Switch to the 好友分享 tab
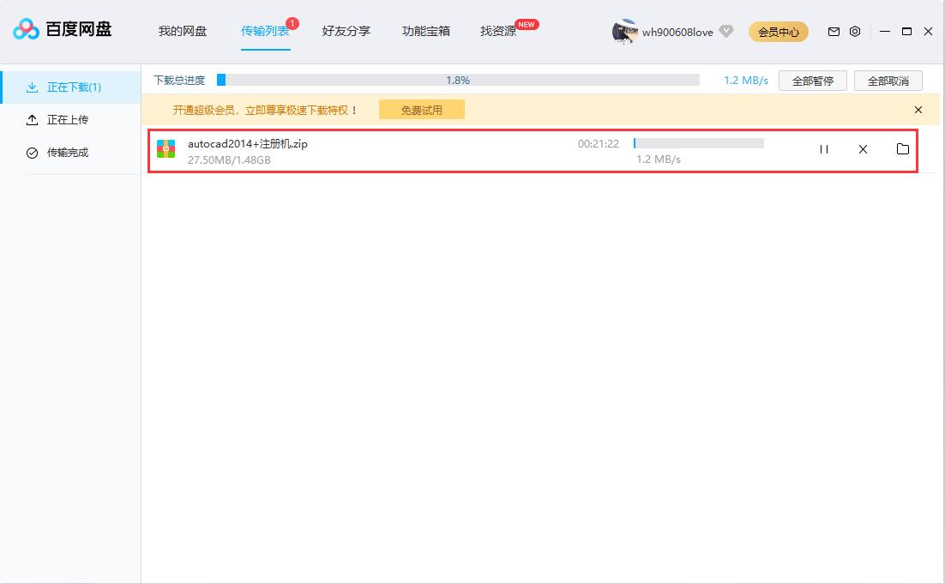Viewport: 945px width, 584px height. 346,31
